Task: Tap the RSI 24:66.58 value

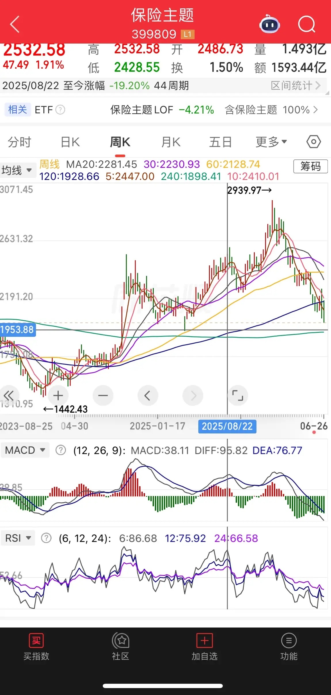Action: (x=236, y=538)
